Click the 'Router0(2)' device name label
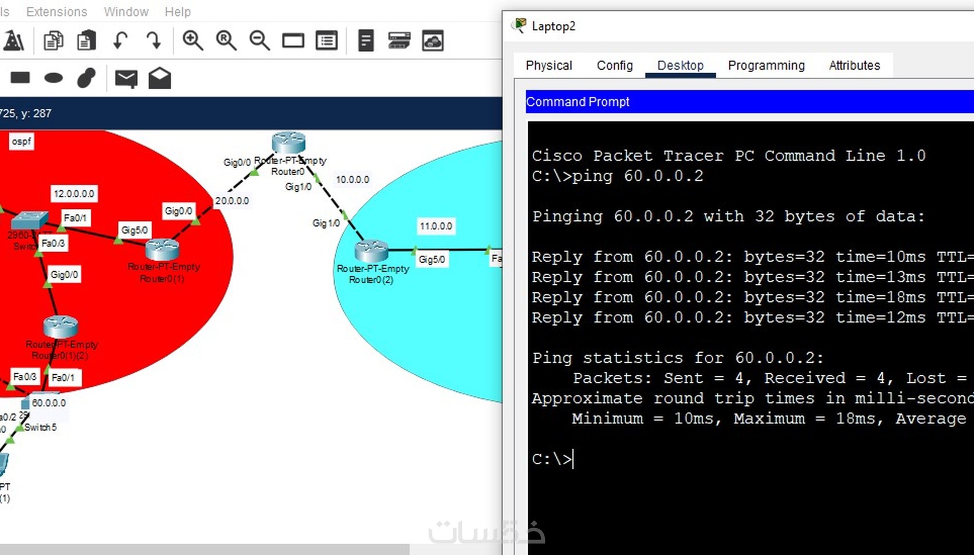The width and height of the screenshot is (974, 555). coord(371,280)
